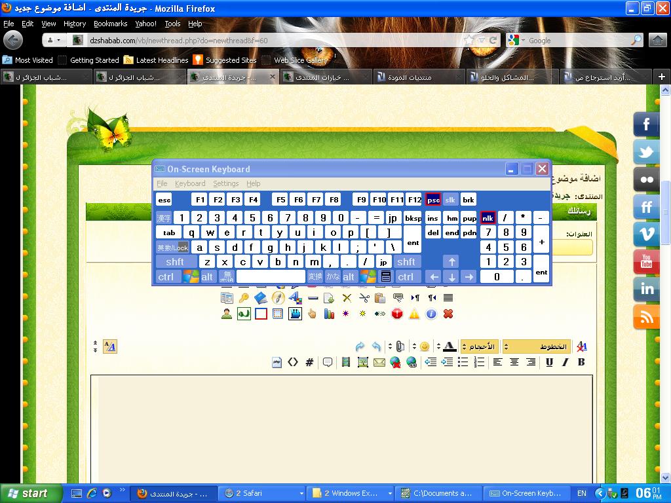Viewport: 671px width, 503px height.
Task: Toggle the nlk Num Lock key
Action: pyautogui.click(x=488, y=217)
